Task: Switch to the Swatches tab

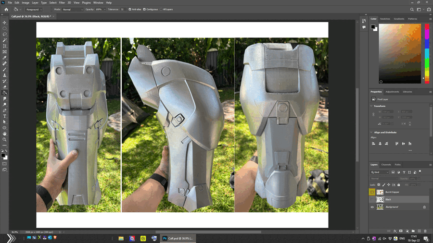Action: click(385, 19)
